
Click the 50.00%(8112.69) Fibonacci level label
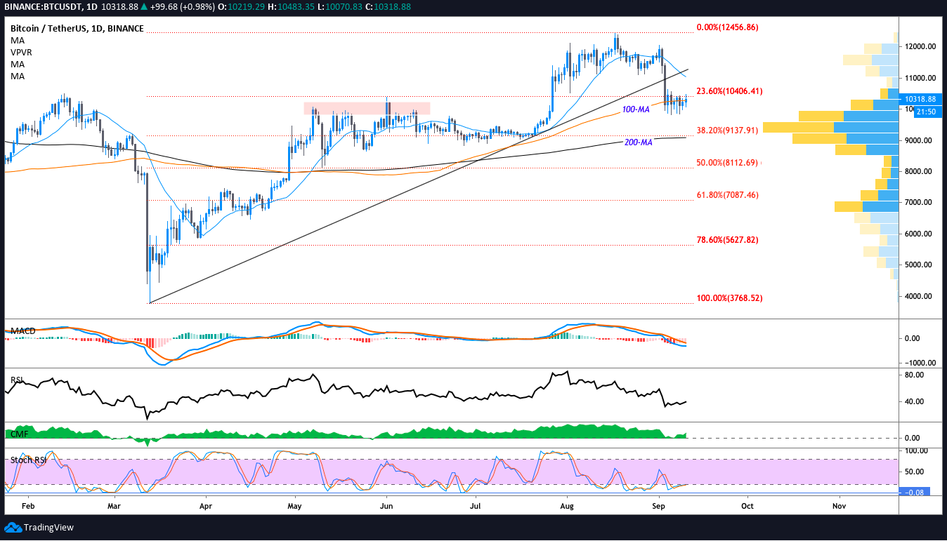pos(727,162)
